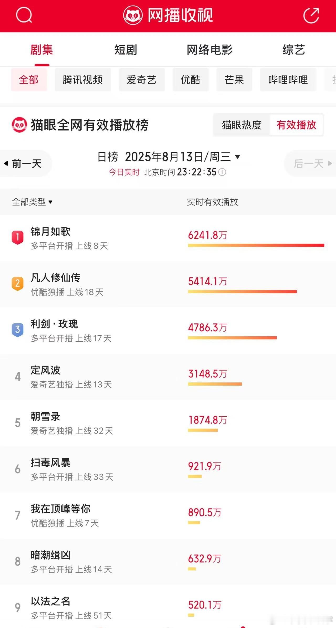
Task: Switch to the 短剧 tab
Action: (x=126, y=49)
